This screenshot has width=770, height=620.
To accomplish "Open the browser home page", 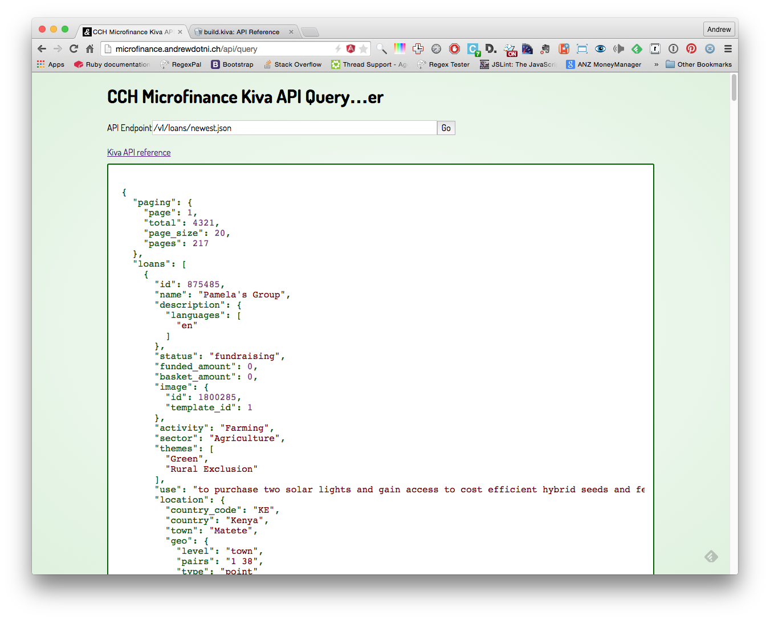I will (89, 49).
